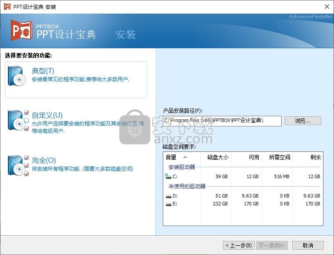Image resolution: width=334 pixels, height=255 pixels.
Task: Close the installer window
Action: point(327,7)
